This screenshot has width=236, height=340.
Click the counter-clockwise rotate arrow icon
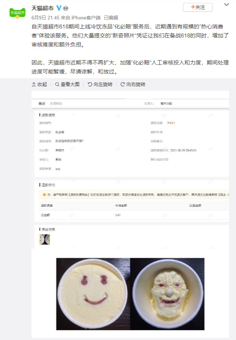tap(90, 84)
